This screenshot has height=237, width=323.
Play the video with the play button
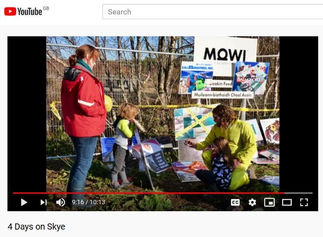click(24, 202)
